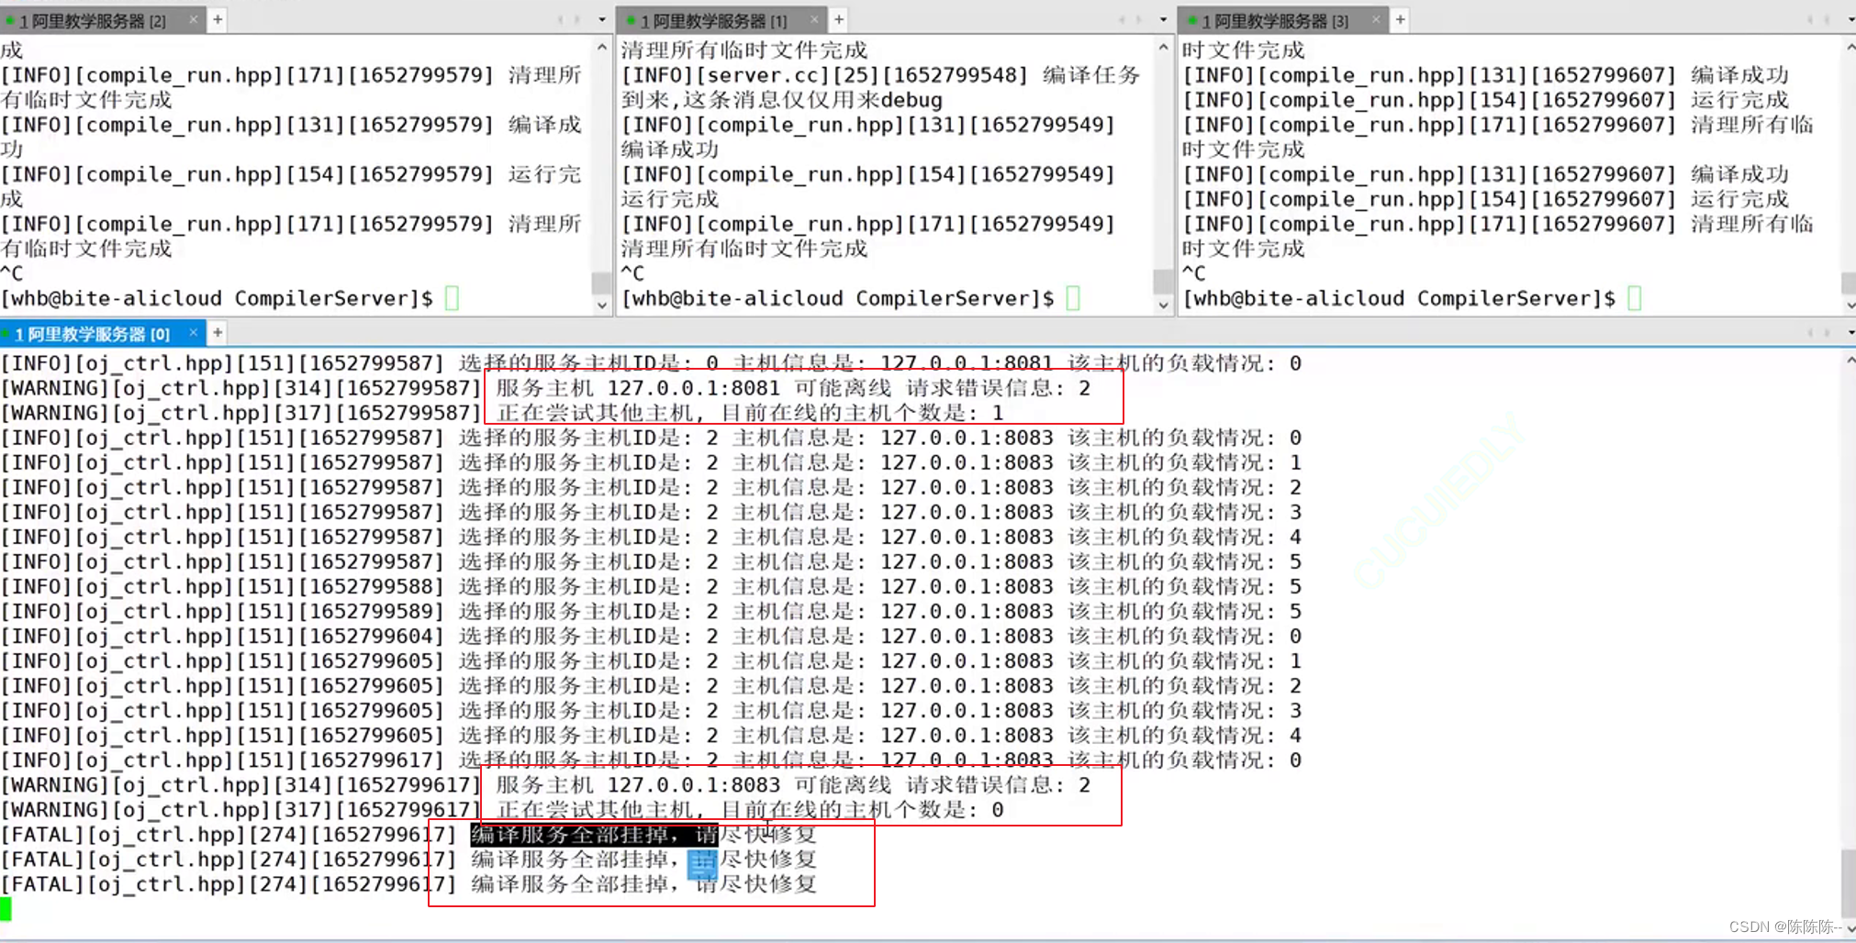
Task: Add new tab next to server [0]
Action: (218, 332)
